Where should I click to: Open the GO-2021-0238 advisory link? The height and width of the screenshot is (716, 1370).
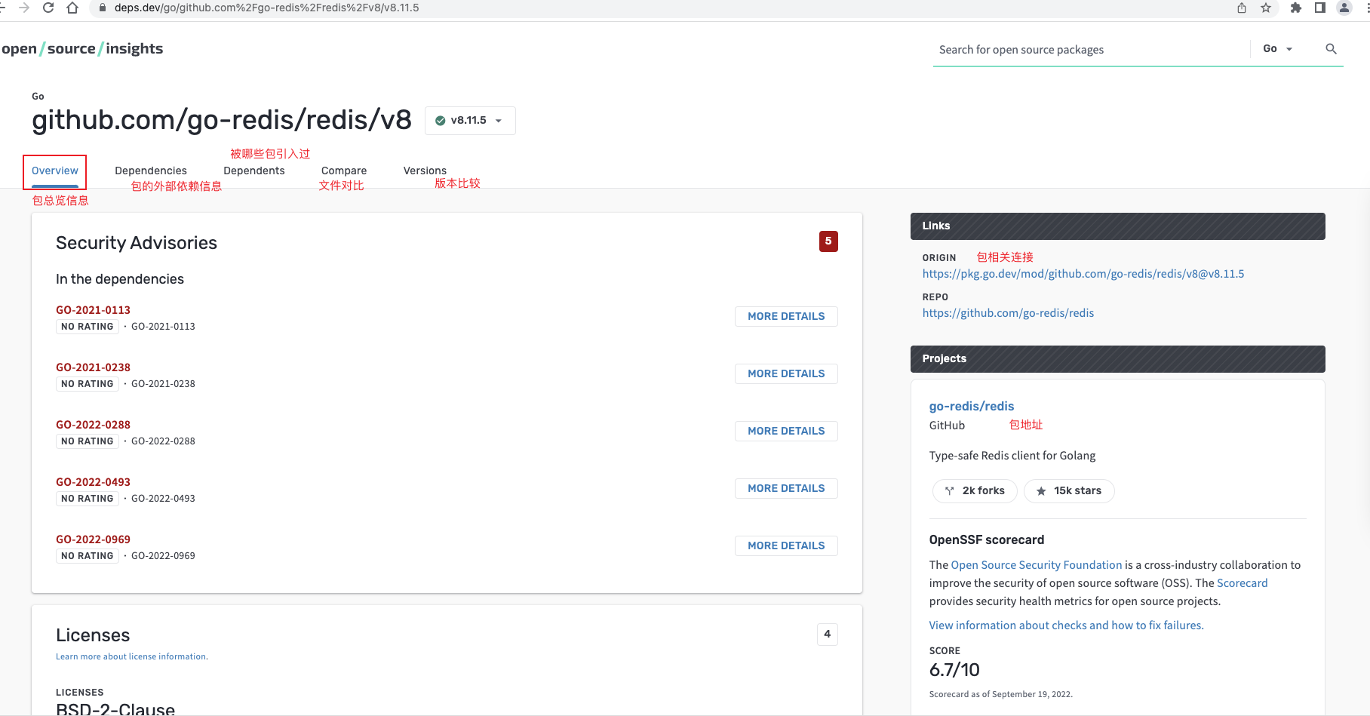tap(93, 367)
